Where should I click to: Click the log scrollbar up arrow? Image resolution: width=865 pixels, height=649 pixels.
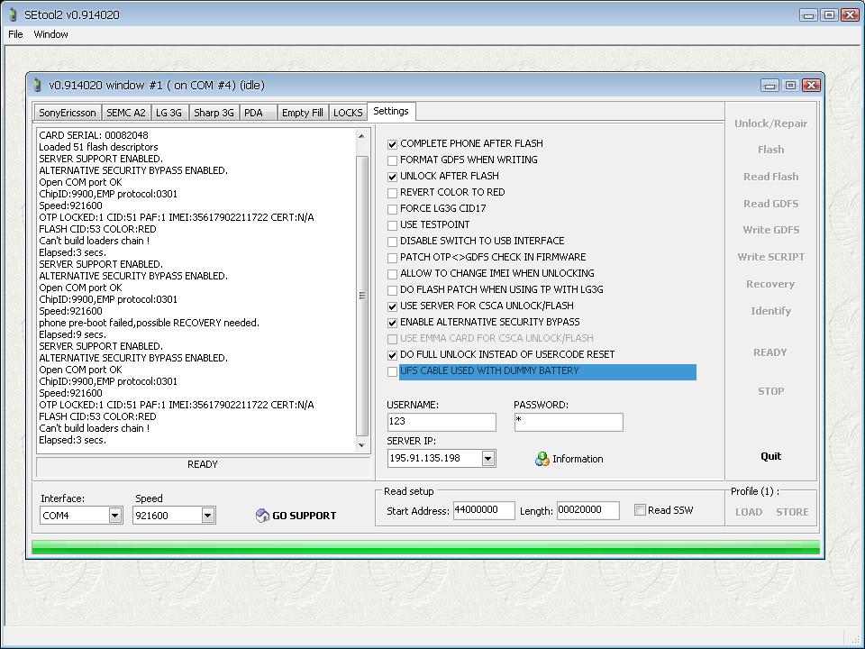[x=362, y=136]
